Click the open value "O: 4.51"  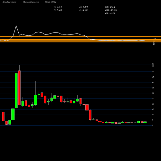coord(58,7)
